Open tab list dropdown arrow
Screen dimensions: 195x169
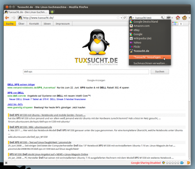(188, 12)
